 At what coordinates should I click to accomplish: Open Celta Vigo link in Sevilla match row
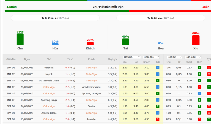click(x=49, y=106)
